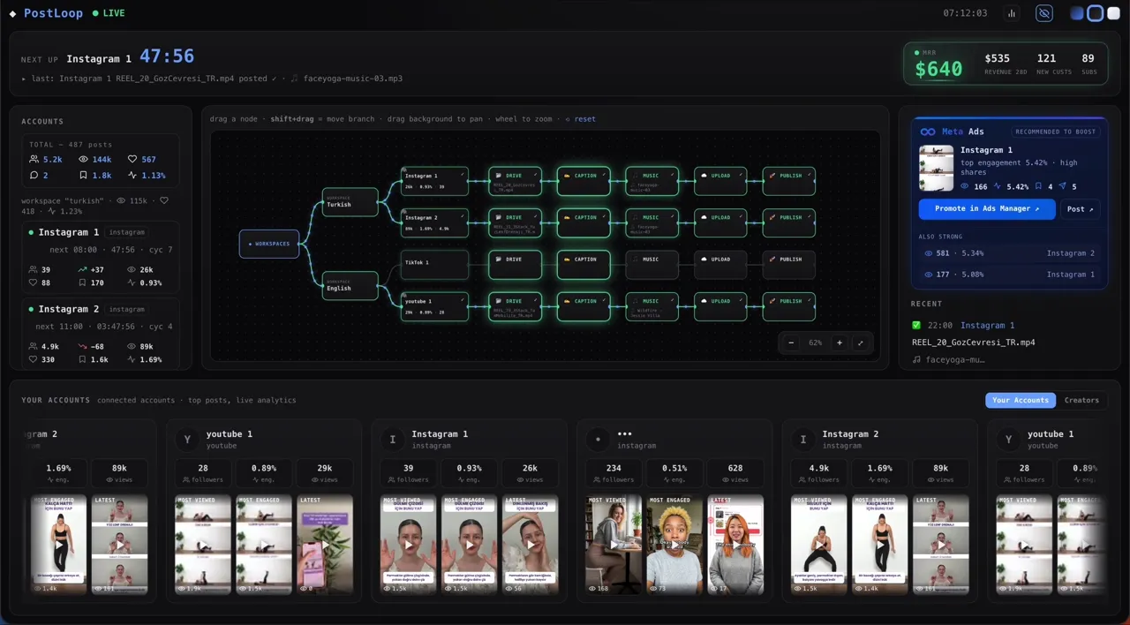Select the white theme swatch
Viewport: 1130px width, 625px height.
pyautogui.click(x=1113, y=13)
